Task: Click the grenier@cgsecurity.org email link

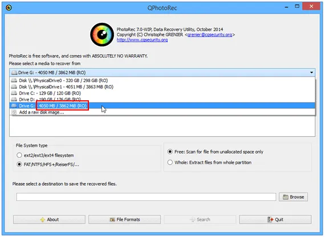Action: tap(210, 35)
